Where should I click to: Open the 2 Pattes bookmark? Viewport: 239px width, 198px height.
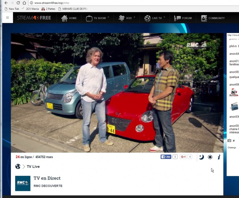pos(48,9)
